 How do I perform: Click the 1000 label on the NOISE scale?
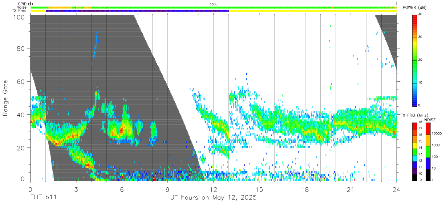tap(435, 145)
